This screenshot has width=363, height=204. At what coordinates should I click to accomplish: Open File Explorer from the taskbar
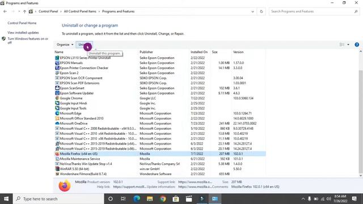(150, 199)
